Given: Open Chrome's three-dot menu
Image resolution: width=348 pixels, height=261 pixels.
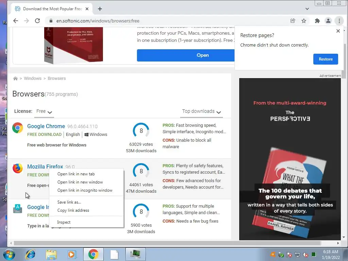Looking at the screenshot, I should [x=339, y=21].
